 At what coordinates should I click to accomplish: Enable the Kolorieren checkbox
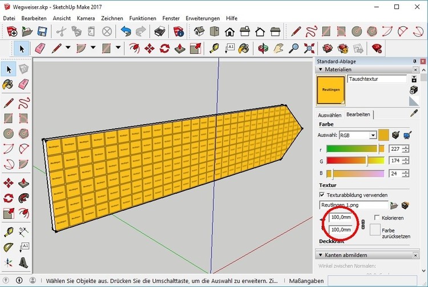click(x=377, y=218)
